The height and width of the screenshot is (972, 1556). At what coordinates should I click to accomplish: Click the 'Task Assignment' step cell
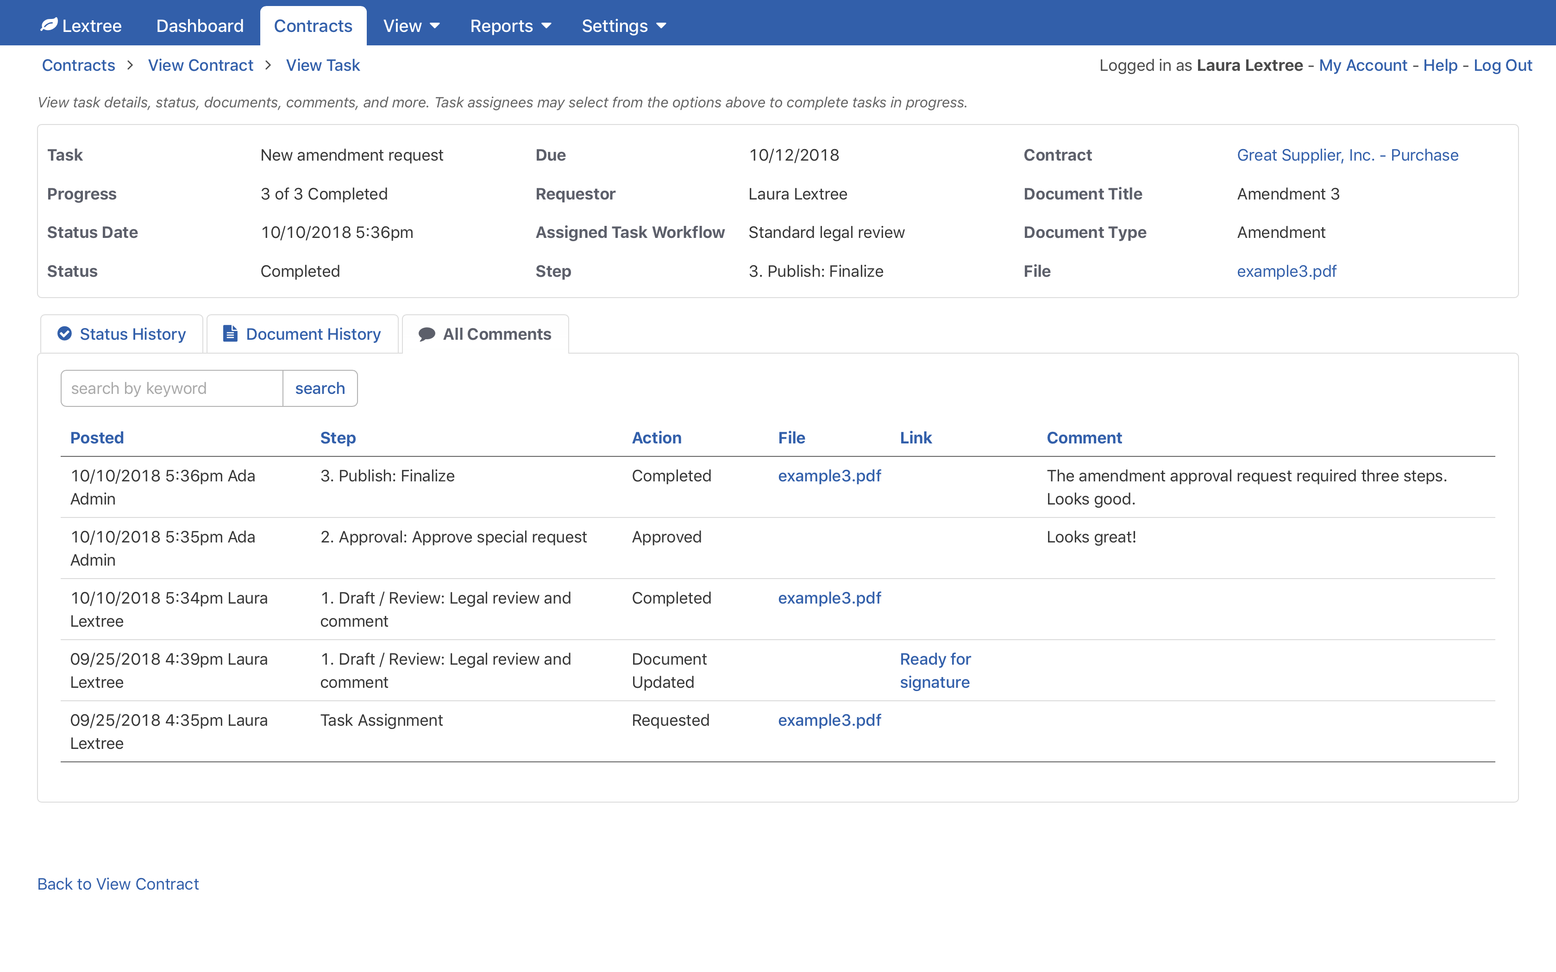381,720
